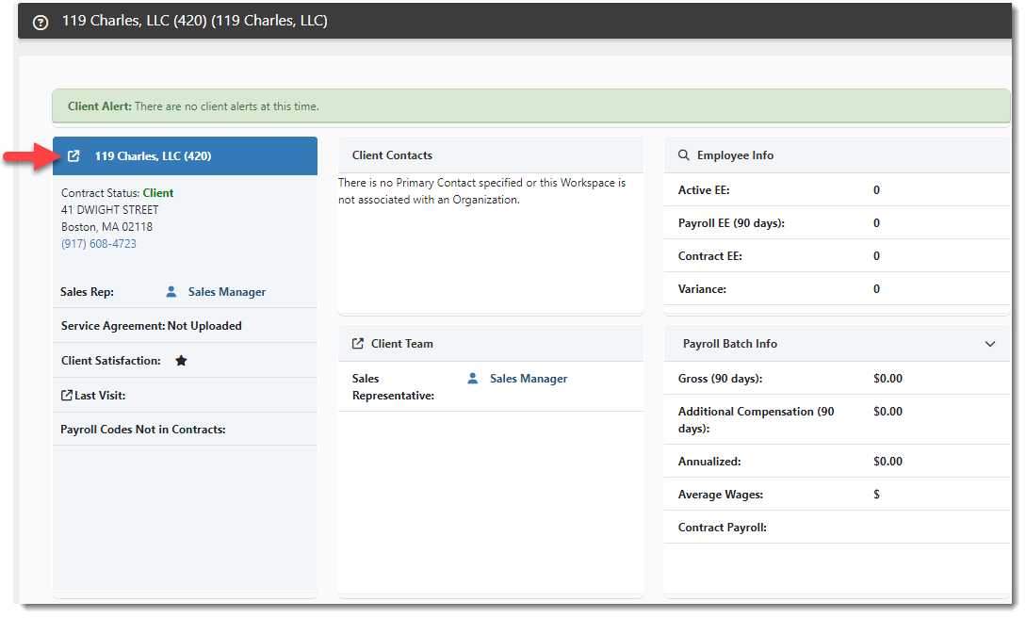1026x618 pixels.
Task: Click the Employee Info search icon
Action: (x=684, y=155)
